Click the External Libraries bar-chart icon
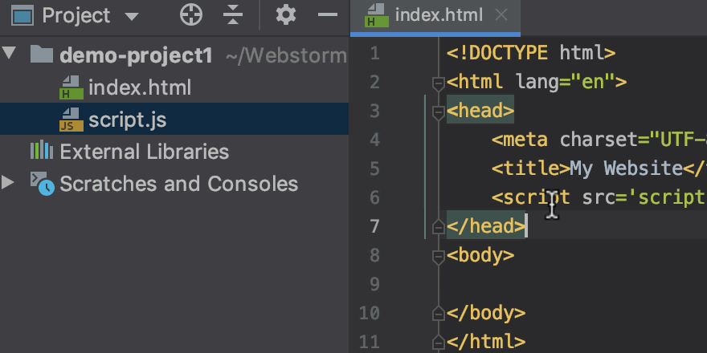 41,152
